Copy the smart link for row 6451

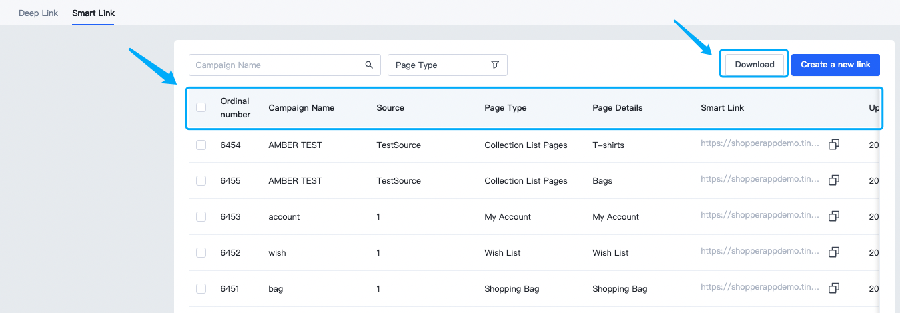click(x=833, y=288)
